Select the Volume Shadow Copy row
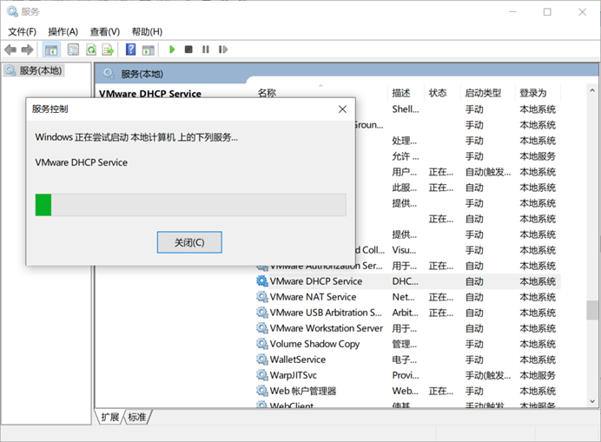The width and height of the screenshot is (601, 442). (x=408, y=344)
